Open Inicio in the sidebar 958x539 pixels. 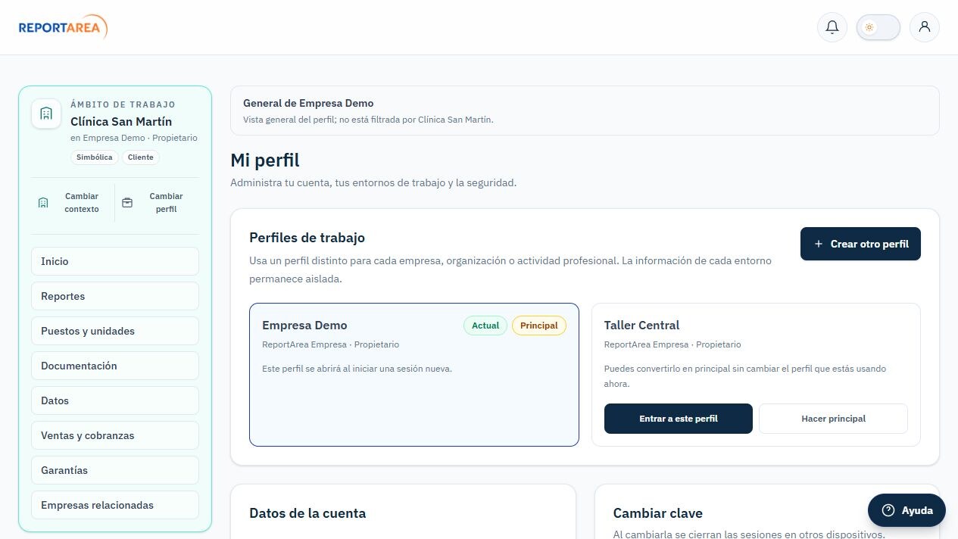click(115, 261)
